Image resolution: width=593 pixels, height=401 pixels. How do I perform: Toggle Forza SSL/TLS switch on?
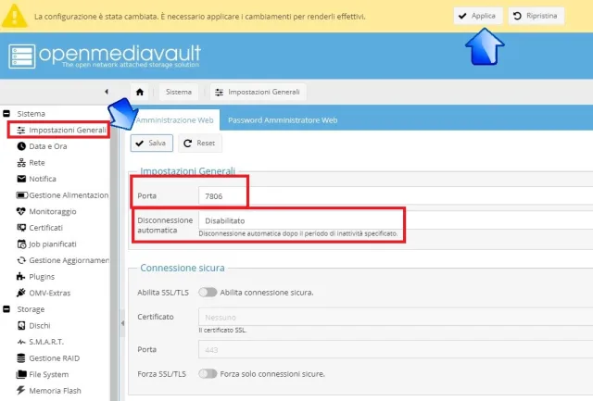pyautogui.click(x=208, y=374)
